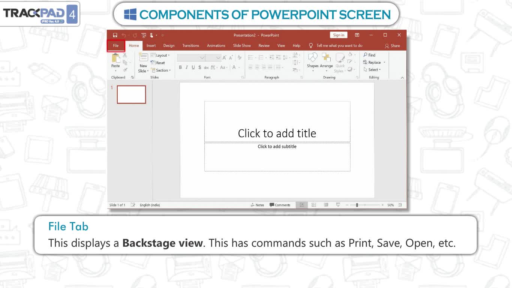Image resolution: width=512 pixels, height=288 pixels.
Task: Open the Review tab
Action: [264, 46]
